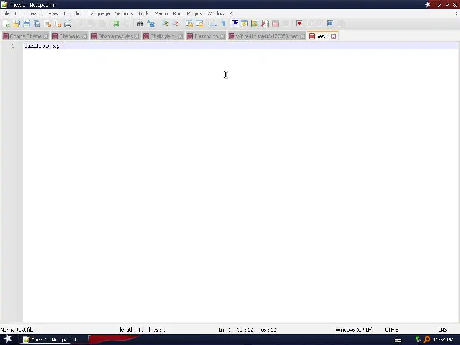Viewport: 460px width, 345px height.
Task: Open the Macro menu
Action: pos(161,13)
